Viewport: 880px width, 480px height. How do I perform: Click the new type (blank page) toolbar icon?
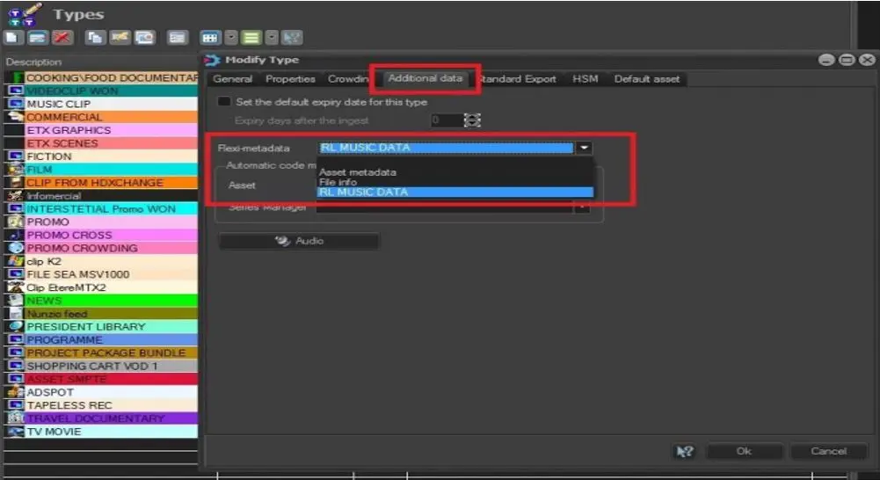click(11, 38)
